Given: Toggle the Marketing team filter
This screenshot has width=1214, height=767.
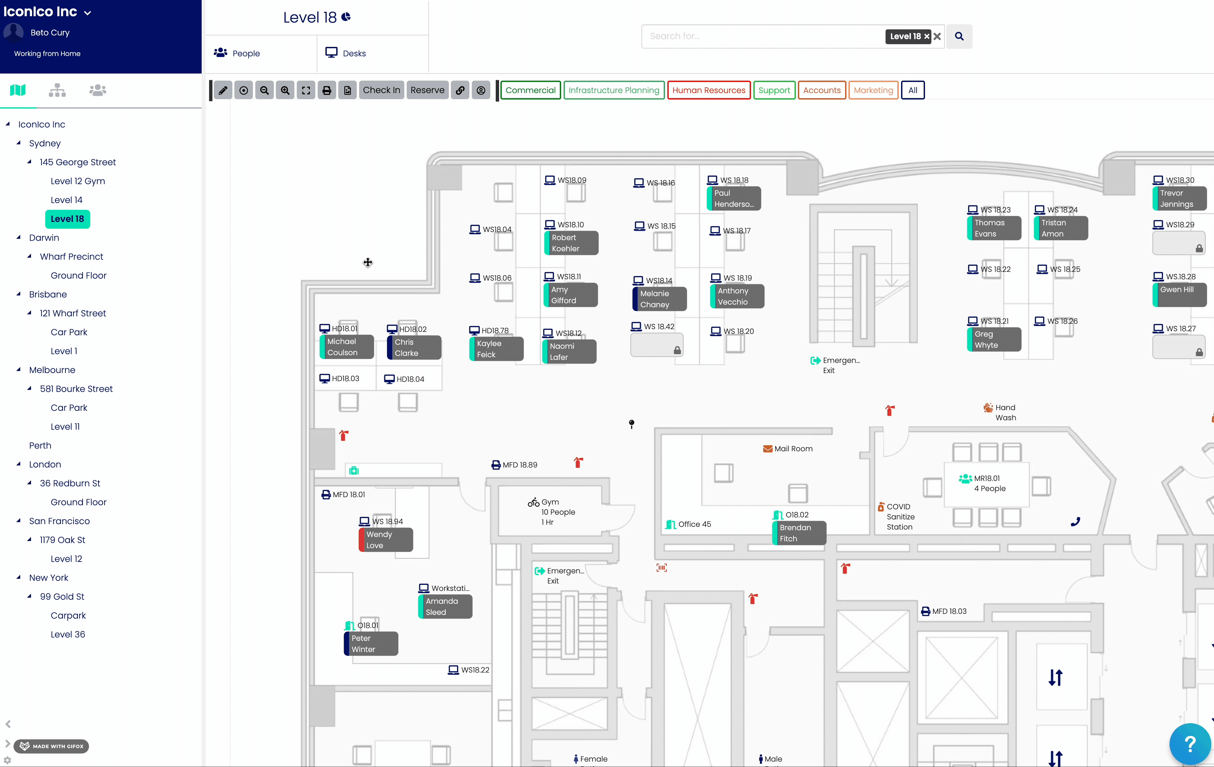Looking at the screenshot, I should [x=873, y=90].
